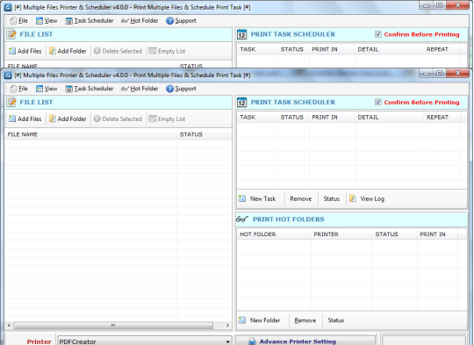
Task: Click the calendar icon beside PRINT TASK SCHEDULER, front window
Action: click(242, 102)
